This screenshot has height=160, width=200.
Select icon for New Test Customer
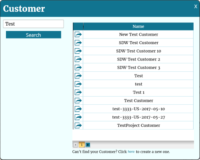pyautogui.click(x=78, y=34)
